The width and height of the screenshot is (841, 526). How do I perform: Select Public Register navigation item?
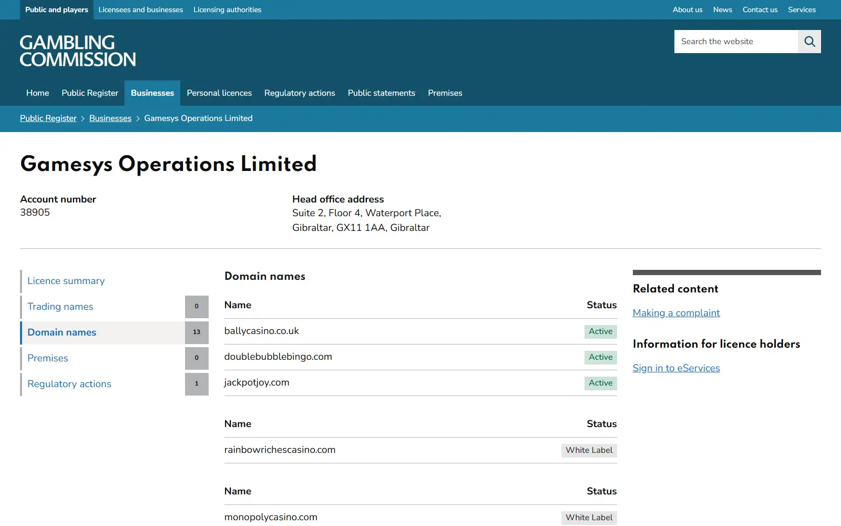pos(90,93)
